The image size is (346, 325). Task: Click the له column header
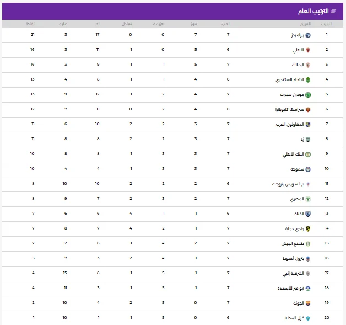coord(98,24)
